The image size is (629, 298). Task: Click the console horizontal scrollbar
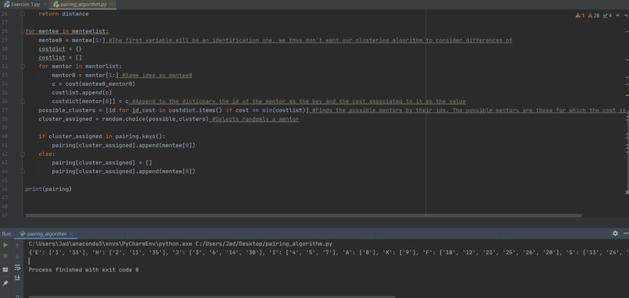(x=211, y=296)
